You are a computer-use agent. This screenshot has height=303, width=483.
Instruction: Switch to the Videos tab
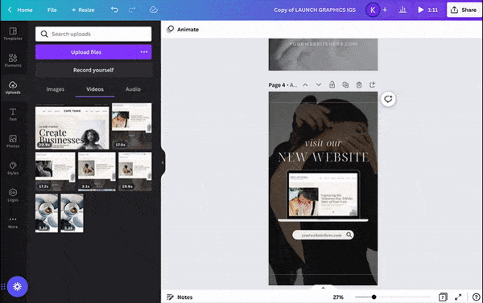pos(95,89)
